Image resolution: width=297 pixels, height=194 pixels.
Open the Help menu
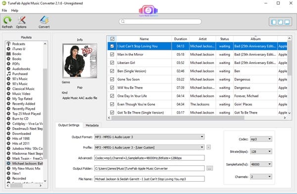(x=14, y=10)
